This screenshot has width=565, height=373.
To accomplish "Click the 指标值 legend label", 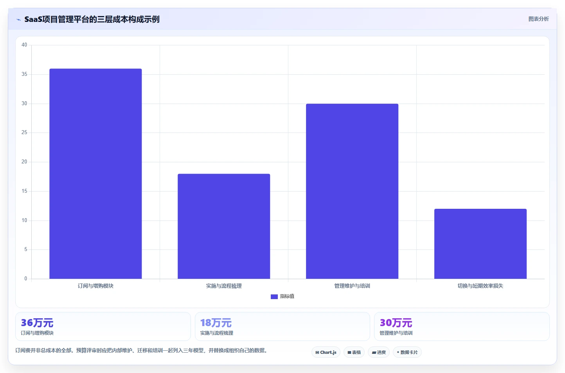I will pos(287,296).
